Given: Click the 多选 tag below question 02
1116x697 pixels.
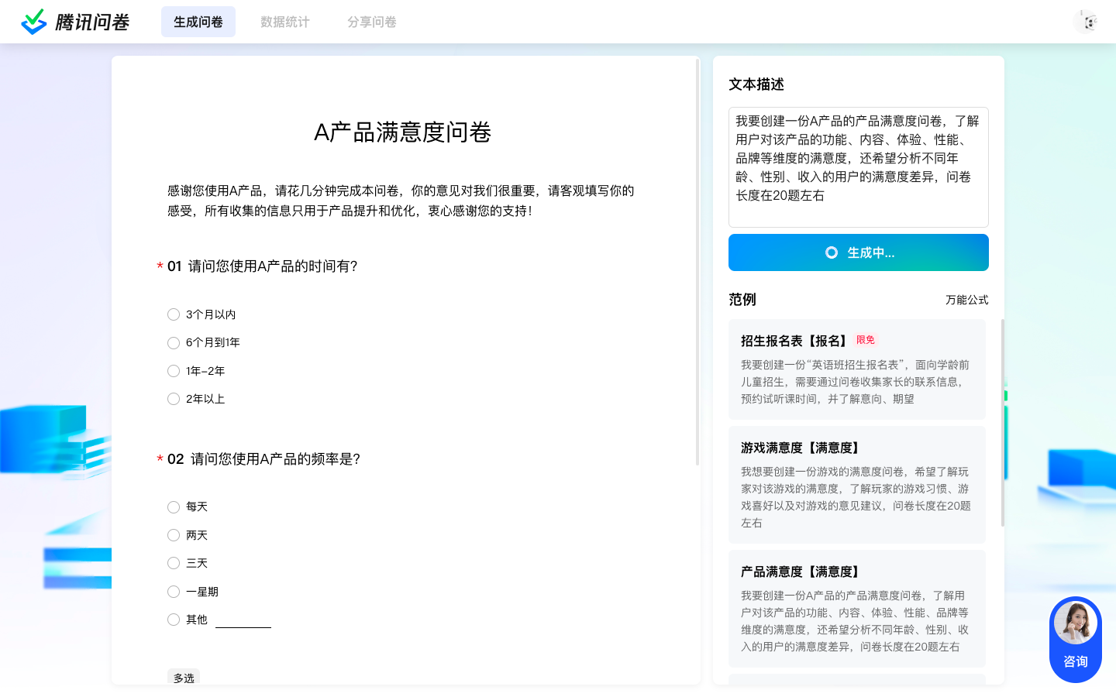Looking at the screenshot, I should click(184, 678).
